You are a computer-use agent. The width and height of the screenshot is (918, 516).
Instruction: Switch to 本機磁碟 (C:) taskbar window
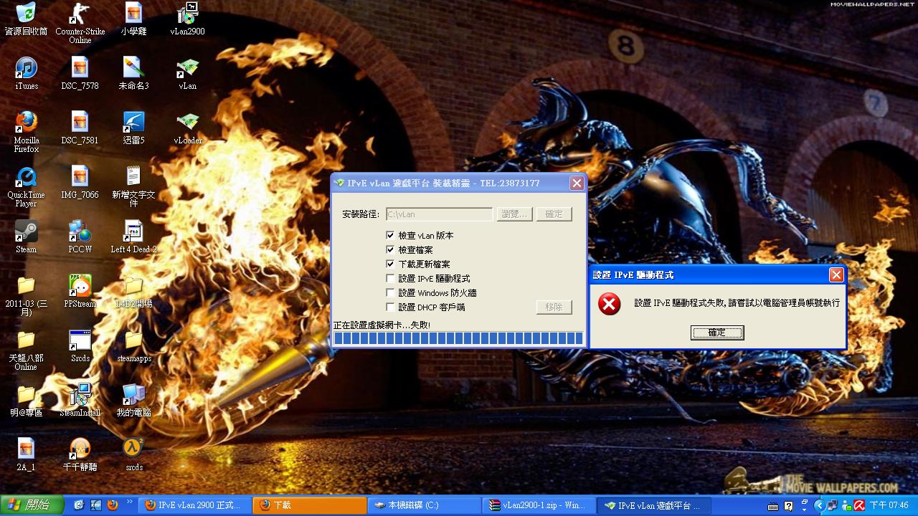coord(426,505)
